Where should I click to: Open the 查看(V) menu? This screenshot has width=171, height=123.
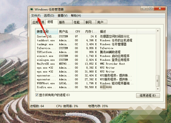(x=63, y=16)
